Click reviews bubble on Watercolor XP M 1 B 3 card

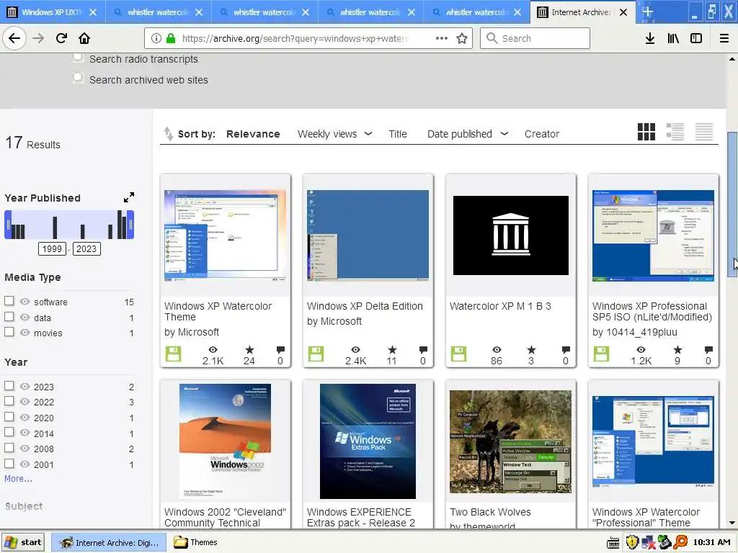566,349
